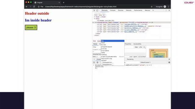195x109 pixels.
Task: Select html in the breadcrumb bar
Action: (94, 41)
